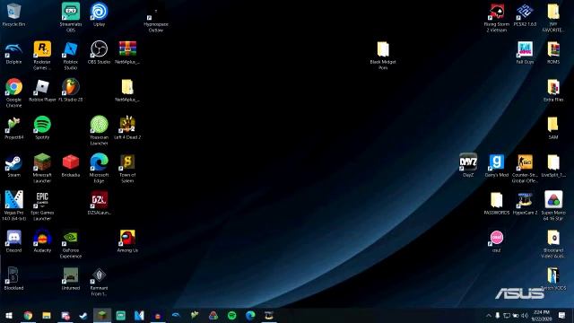Open the ROMS archive icon
Screen dimensions: 574x323
[553, 53]
